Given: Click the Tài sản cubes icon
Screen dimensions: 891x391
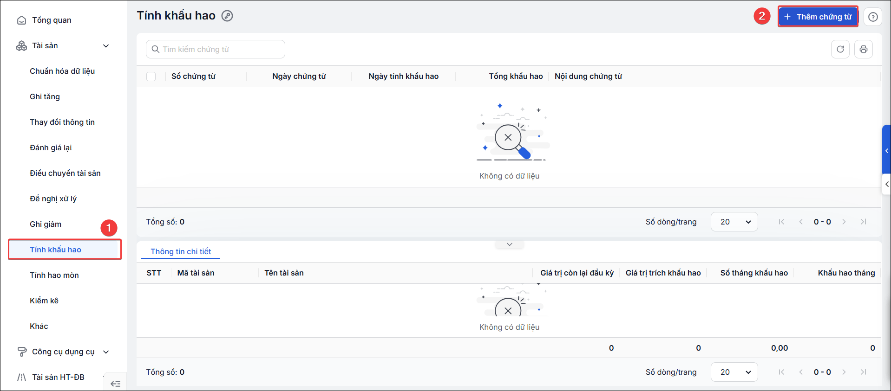Looking at the screenshot, I should pyautogui.click(x=21, y=45).
